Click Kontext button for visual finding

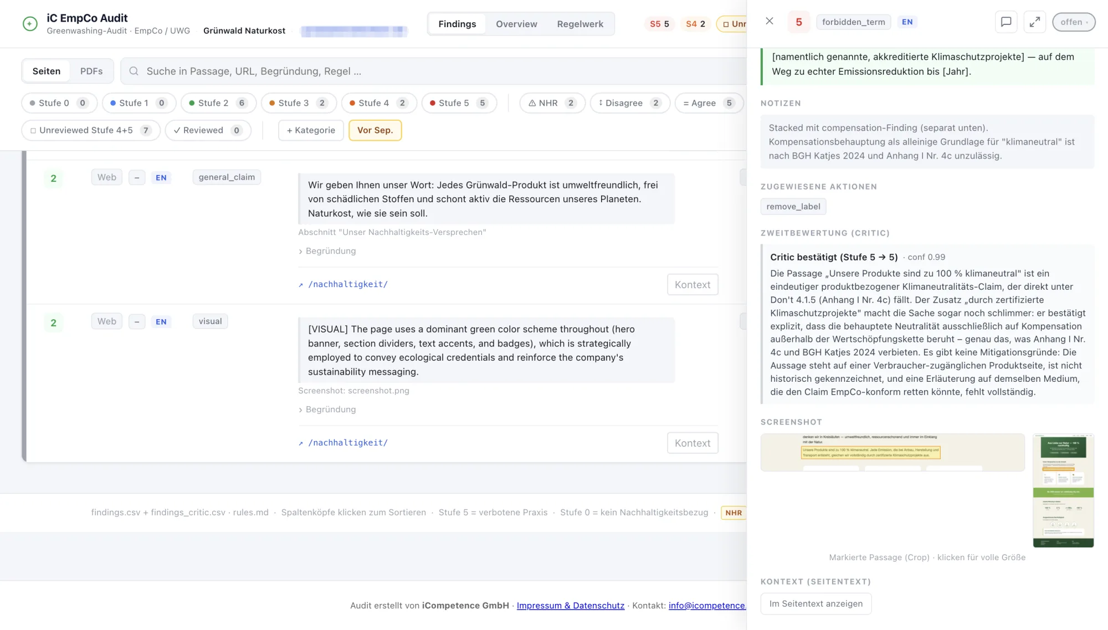point(693,443)
